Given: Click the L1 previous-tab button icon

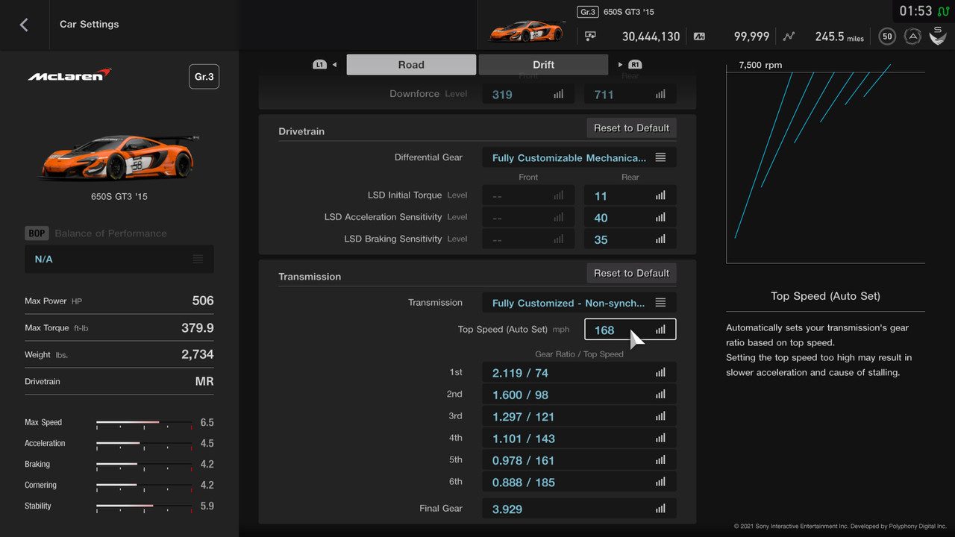Looking at the screenshot, I should pos(319,65).
